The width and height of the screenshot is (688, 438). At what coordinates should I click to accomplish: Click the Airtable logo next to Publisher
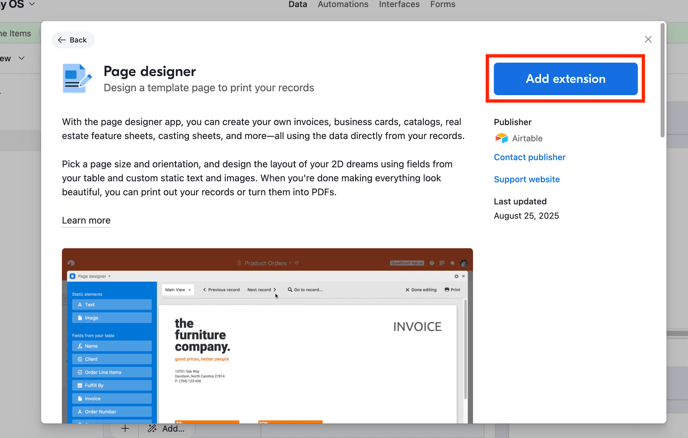(502, 138)
